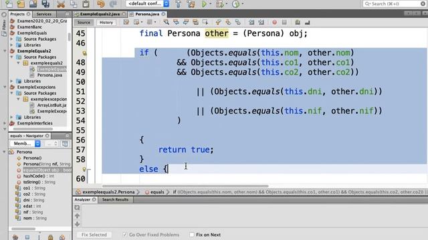Select the ExamenBanc project
The width and height of the screenshot is (428, 240).
pyautogui.click(x=29, y=27)
